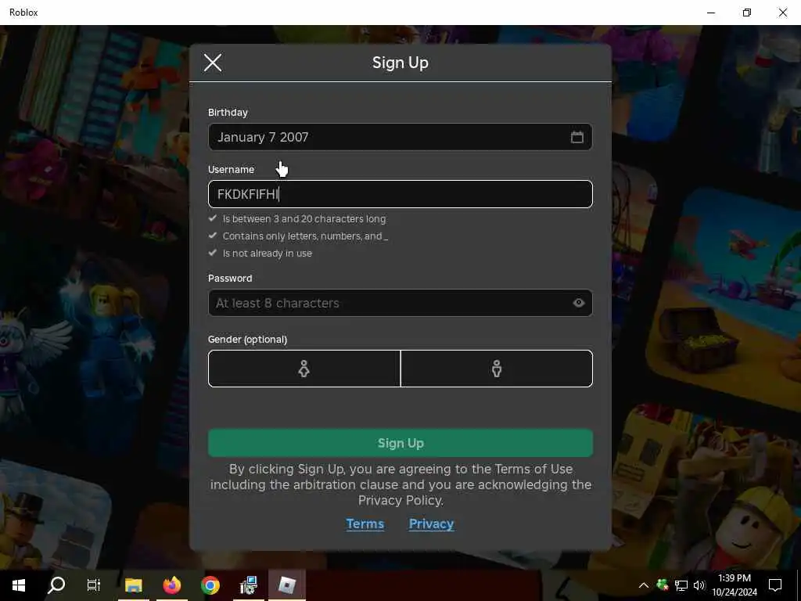Open network status tray icon
801x601 pixels.
(681, 585)
